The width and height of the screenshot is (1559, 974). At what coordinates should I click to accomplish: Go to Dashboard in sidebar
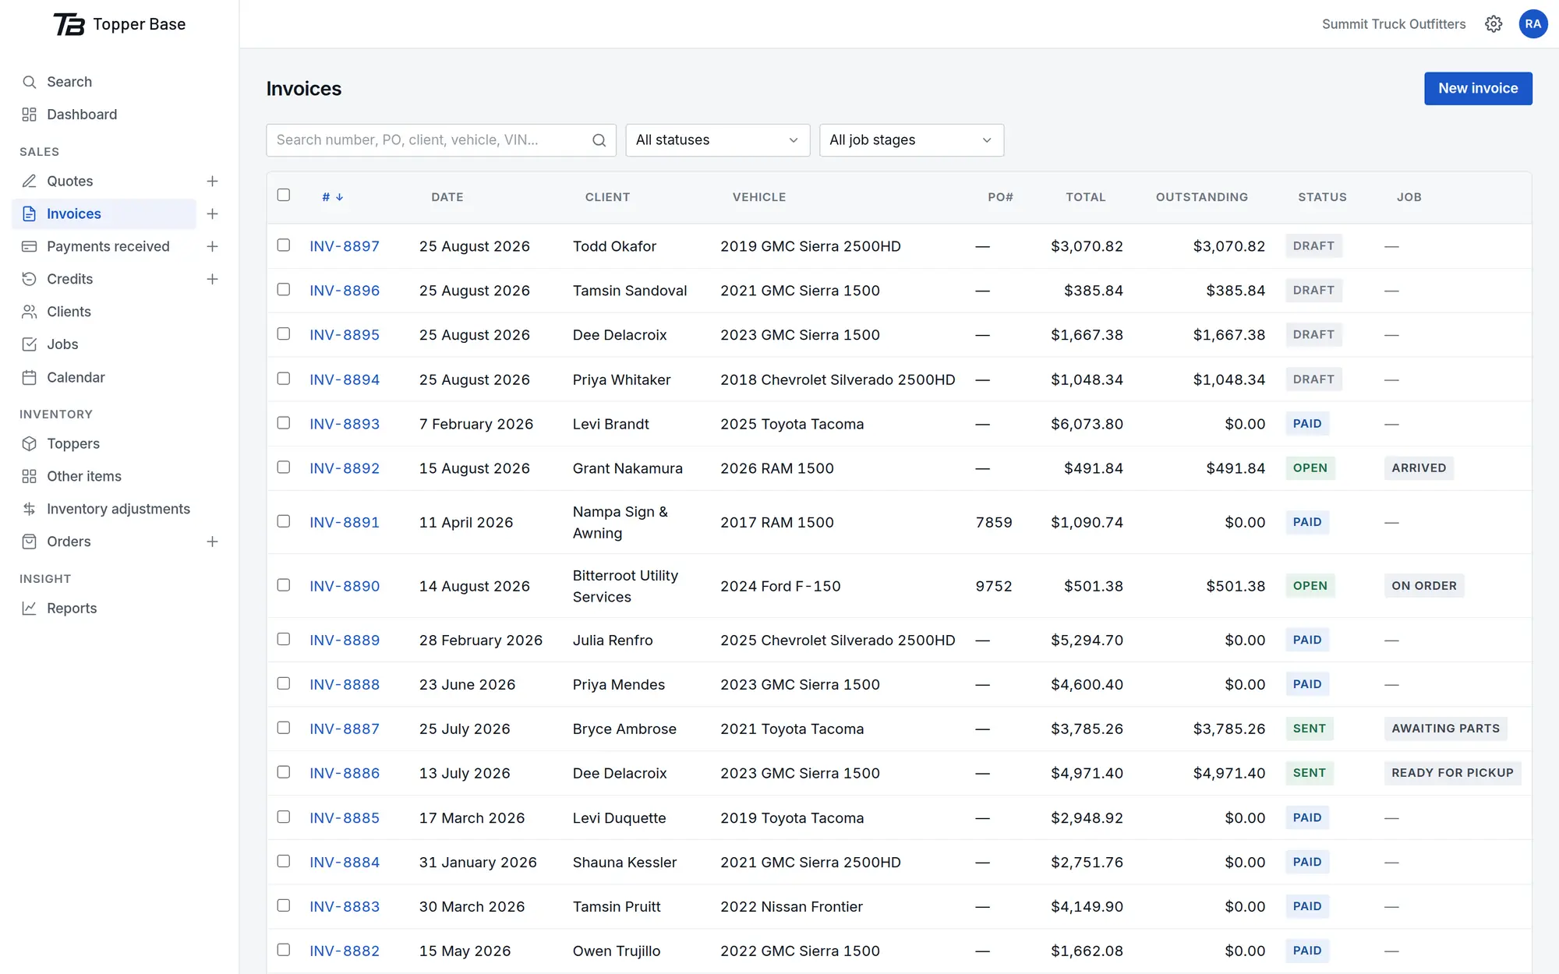click(x=82, y=115)
